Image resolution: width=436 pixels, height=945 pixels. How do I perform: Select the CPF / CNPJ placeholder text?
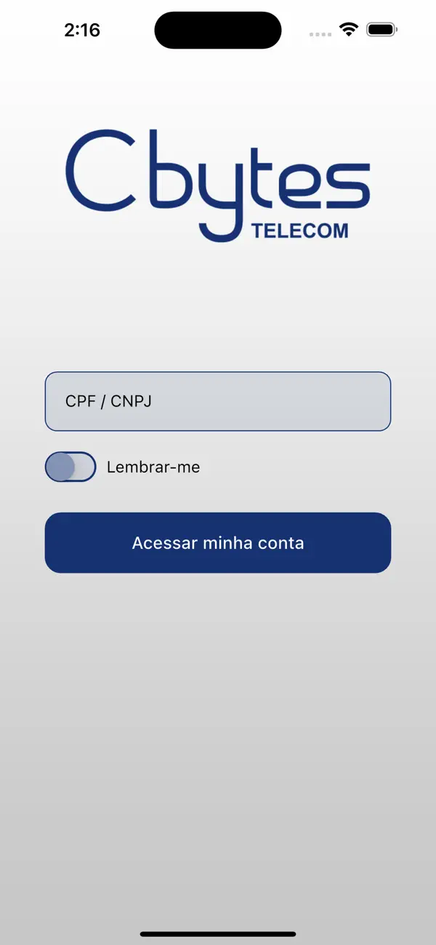pos(109,401)
